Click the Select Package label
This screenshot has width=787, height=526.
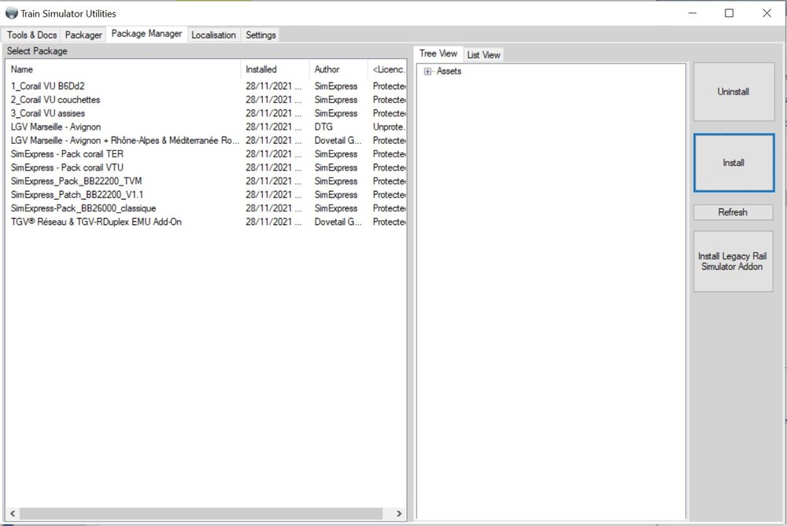[37, 51]
